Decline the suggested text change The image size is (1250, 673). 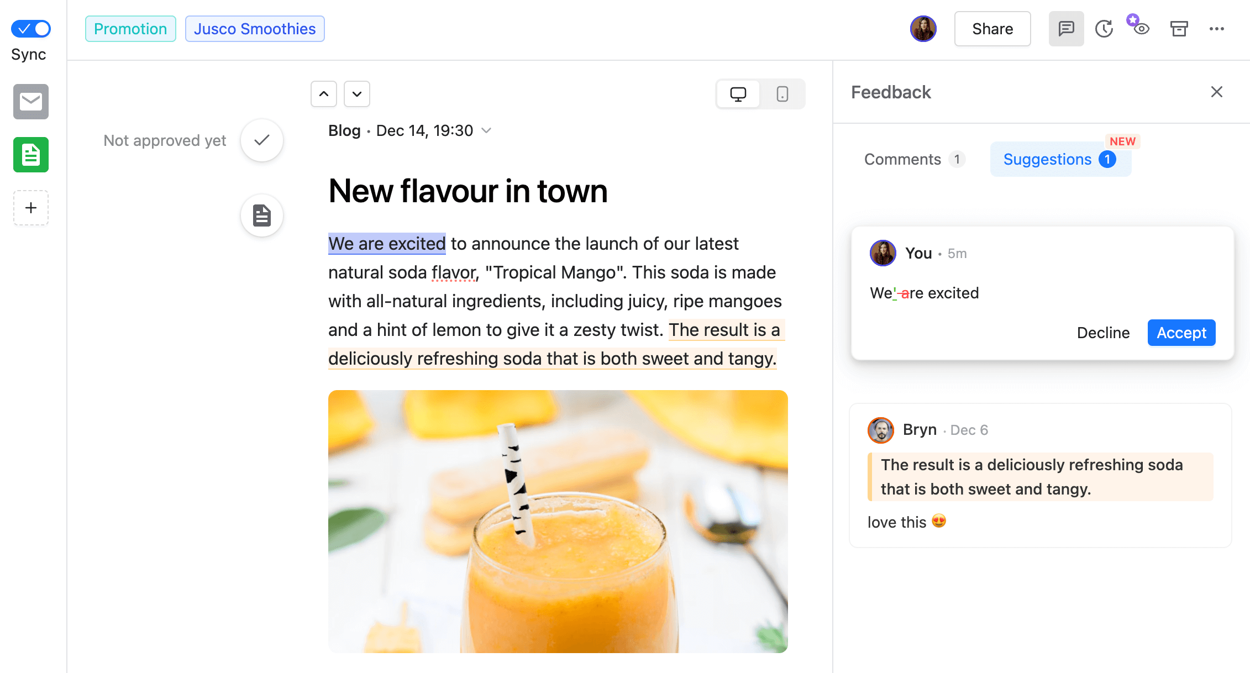[1103, 333]
